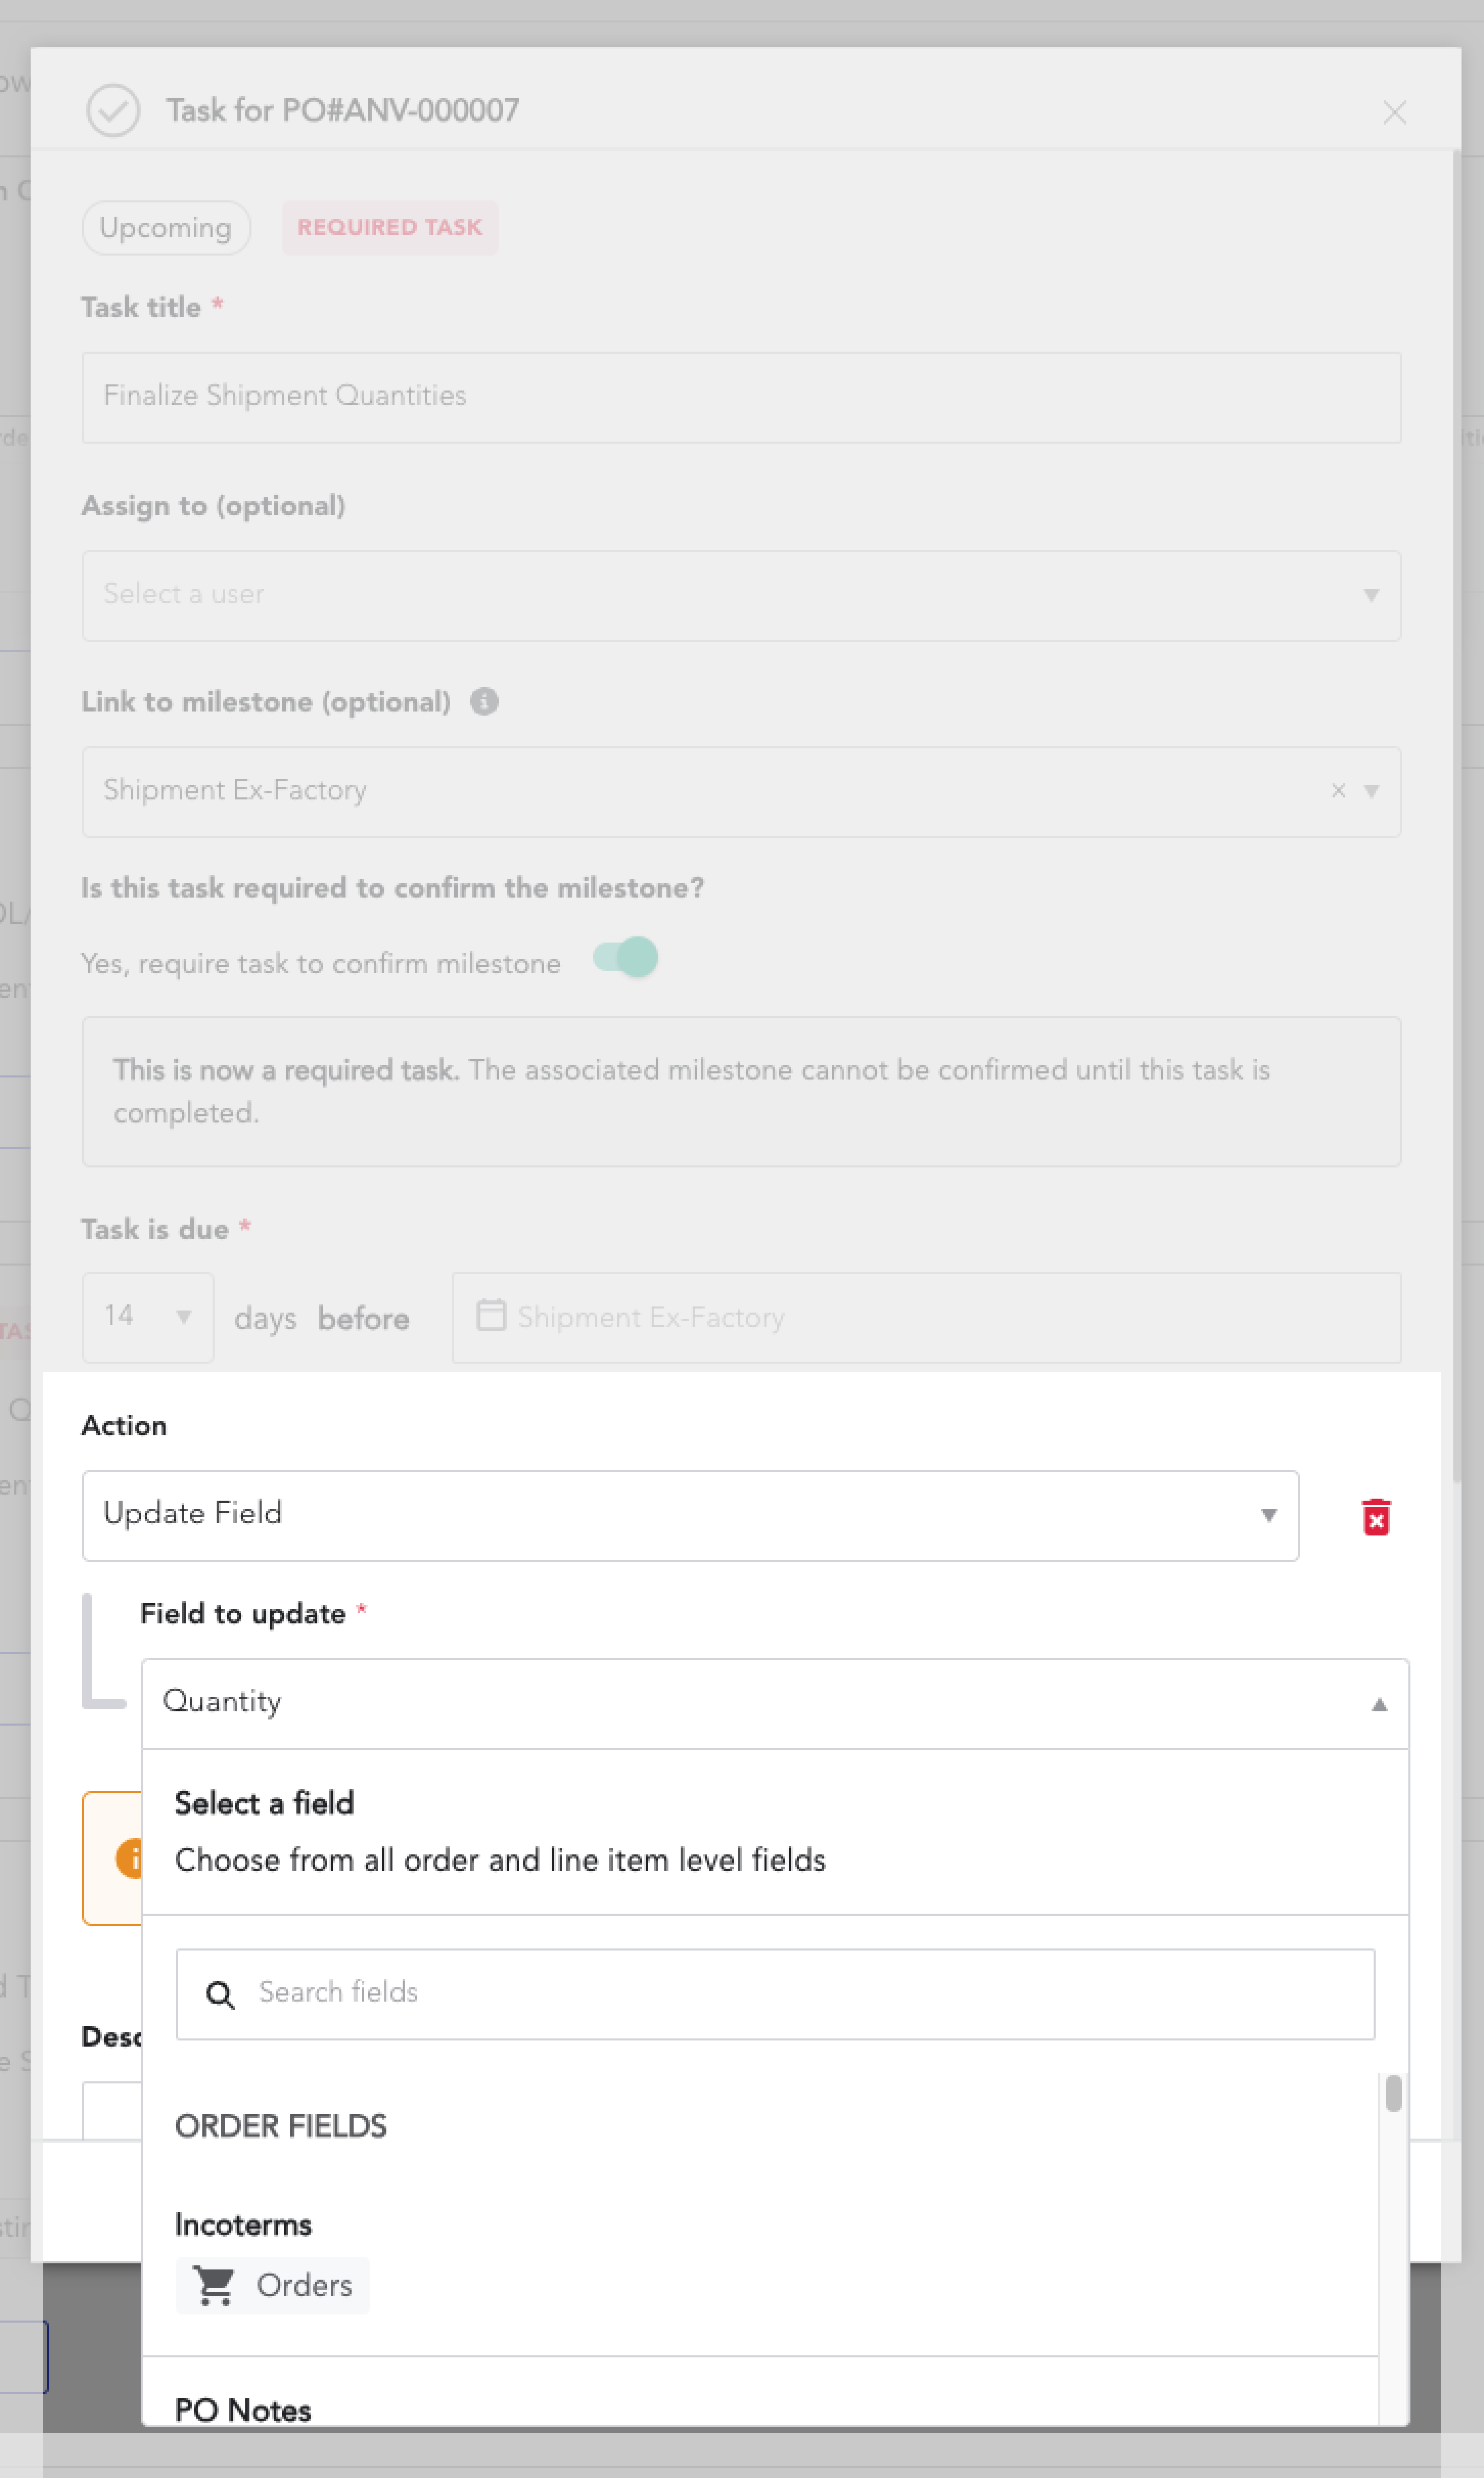Click the red delete action trash icon
The image size is (1484, 2478).
click(1376, 1516)
